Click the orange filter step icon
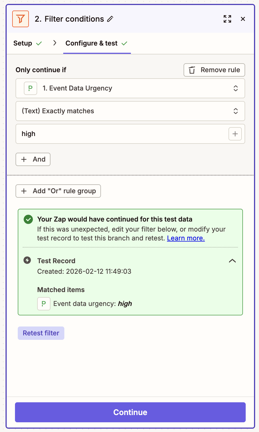The image size is (259, 432). point(21,19)
